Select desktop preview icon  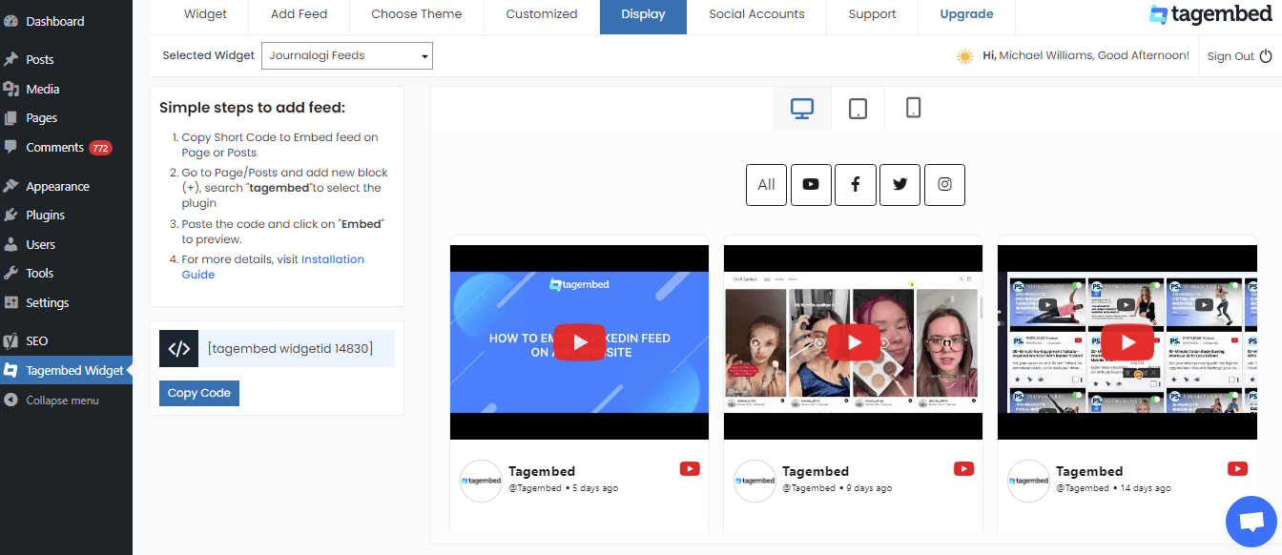[x=802, y=109]
